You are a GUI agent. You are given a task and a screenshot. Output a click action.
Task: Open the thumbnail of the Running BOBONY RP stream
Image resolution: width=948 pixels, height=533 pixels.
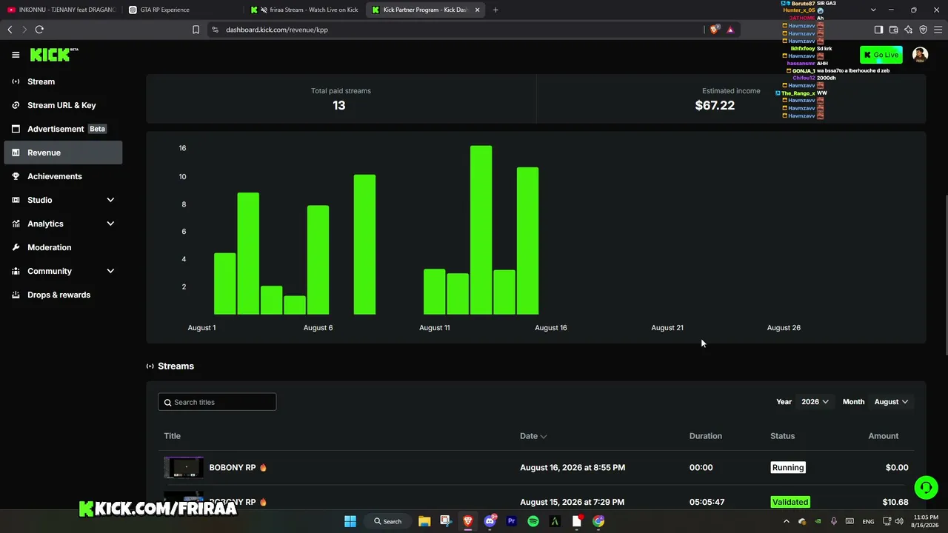(184, 468)
